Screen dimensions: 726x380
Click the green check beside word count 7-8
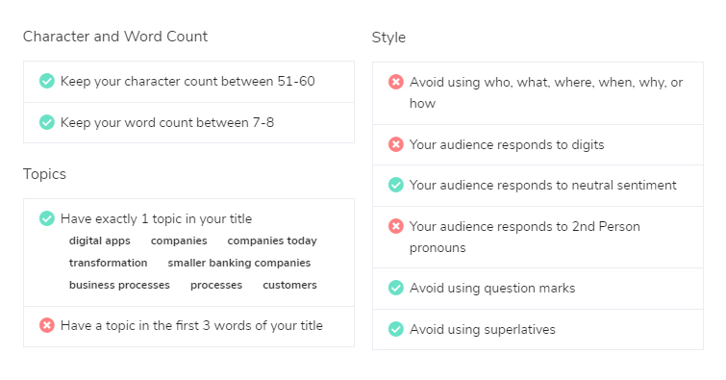point(47,122)
